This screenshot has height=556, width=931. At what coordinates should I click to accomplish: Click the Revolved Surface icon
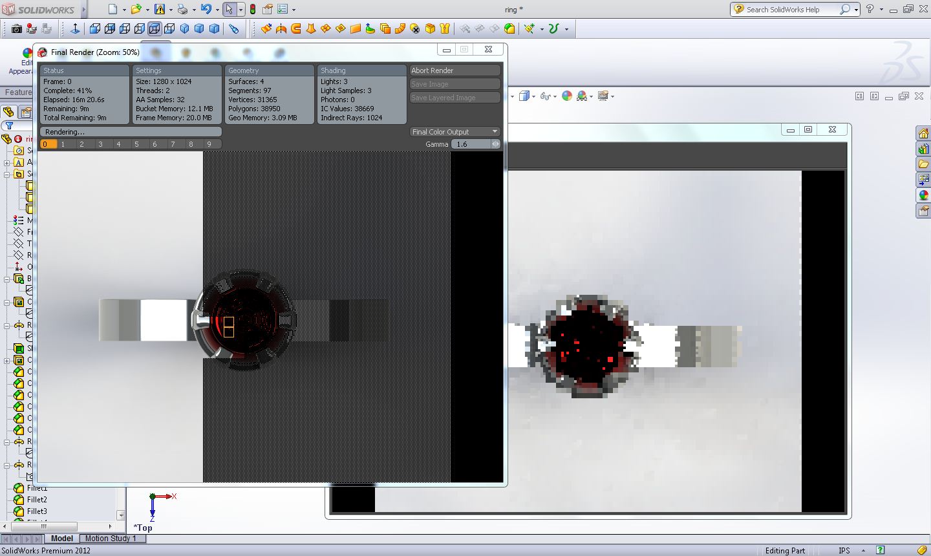tap(281, 28)
